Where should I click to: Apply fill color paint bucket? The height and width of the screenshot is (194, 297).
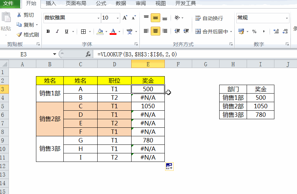click(x=100, y=31)
